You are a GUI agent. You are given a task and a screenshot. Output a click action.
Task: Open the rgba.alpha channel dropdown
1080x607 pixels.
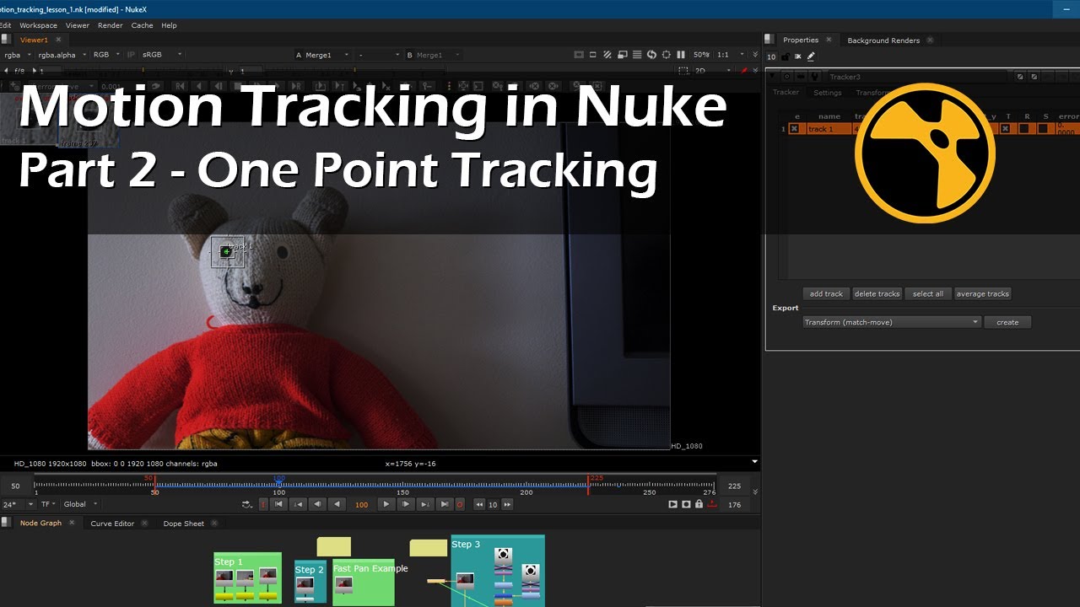pos(62,55)
